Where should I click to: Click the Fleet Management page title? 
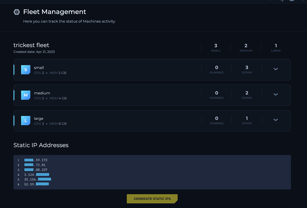point(55,12)
